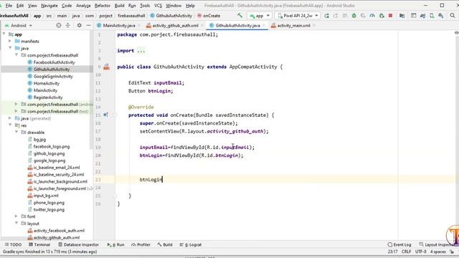Click the green Debug bug icon
Image resolution: width=459 pixels, height=258 pixels.
tap(354, 16)
